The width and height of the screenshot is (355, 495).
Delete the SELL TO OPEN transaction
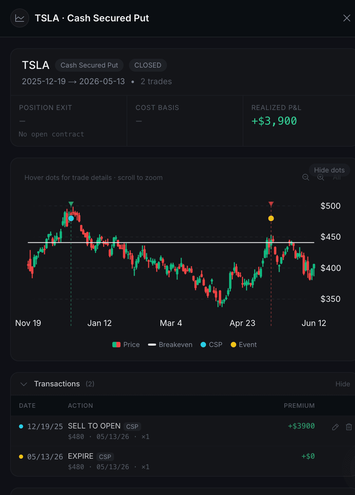click(349, 427)
